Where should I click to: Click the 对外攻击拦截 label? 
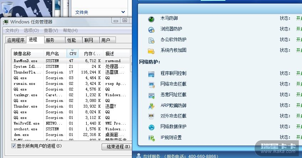tap(173, 116)
